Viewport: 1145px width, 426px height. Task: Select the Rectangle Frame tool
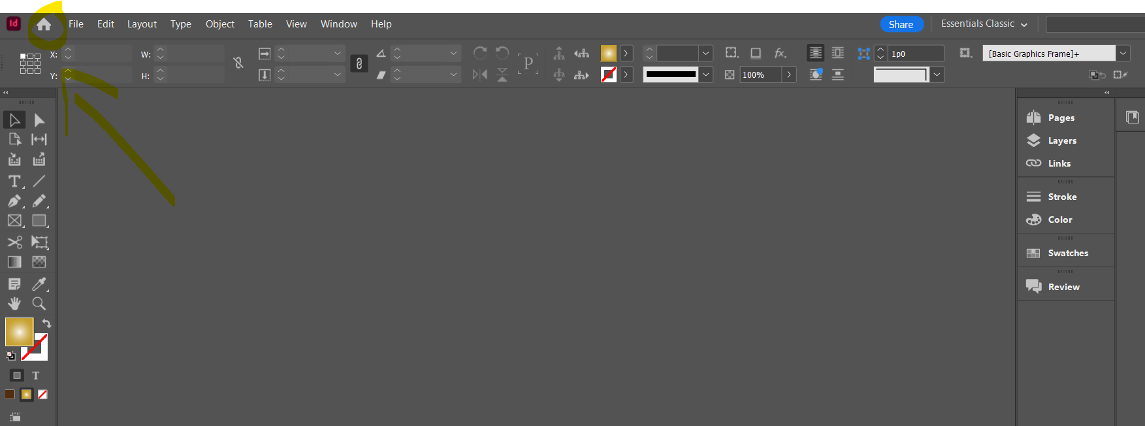14,221
